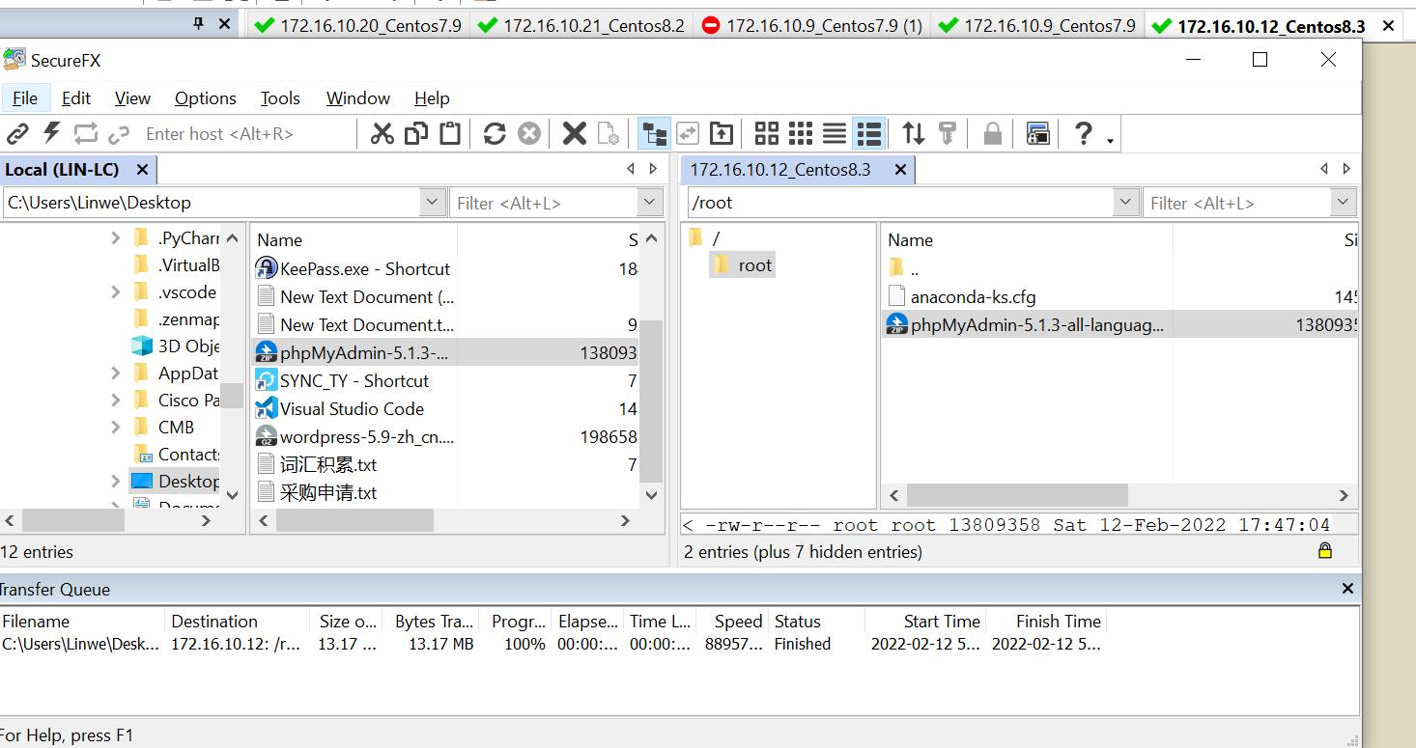This screenshot has height=748, width=1416.
Task: Switch to Small Icons view
Action: 801,133
